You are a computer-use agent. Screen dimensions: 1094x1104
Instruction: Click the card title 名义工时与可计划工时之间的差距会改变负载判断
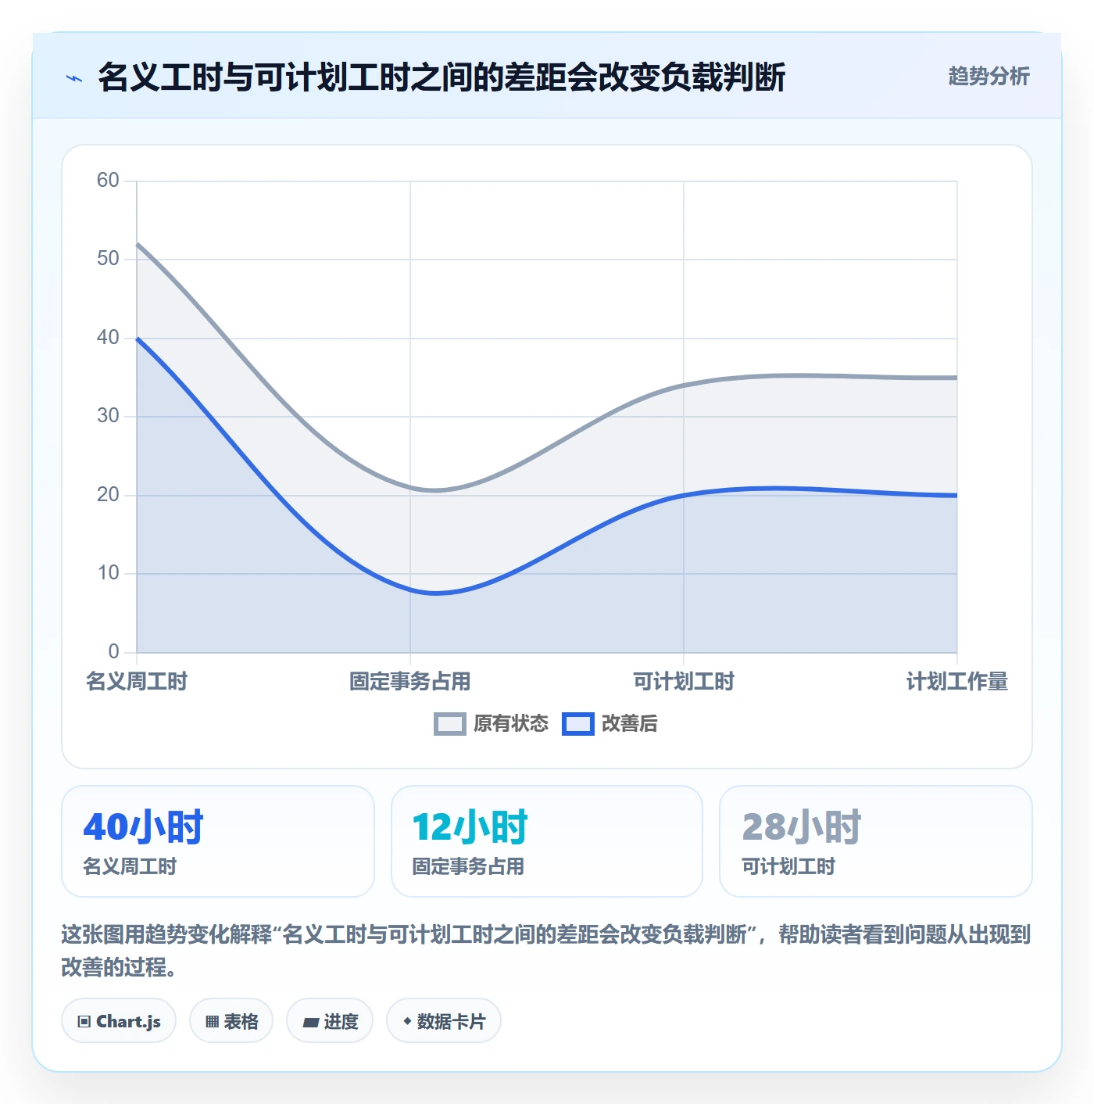(442, 77)
